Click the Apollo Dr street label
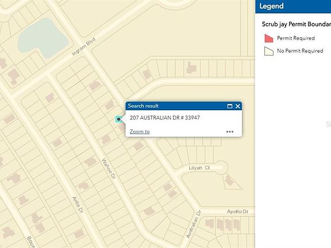331x248 pixels. [237, 211]
